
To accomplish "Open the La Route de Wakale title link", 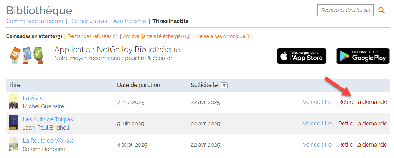I will pyautogui.click(x=48, y=141).
